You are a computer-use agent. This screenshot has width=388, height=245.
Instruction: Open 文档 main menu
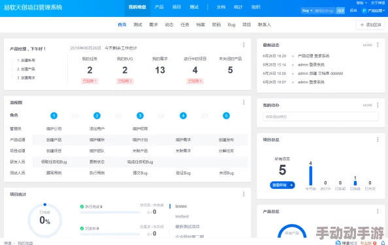pos(221,7)
